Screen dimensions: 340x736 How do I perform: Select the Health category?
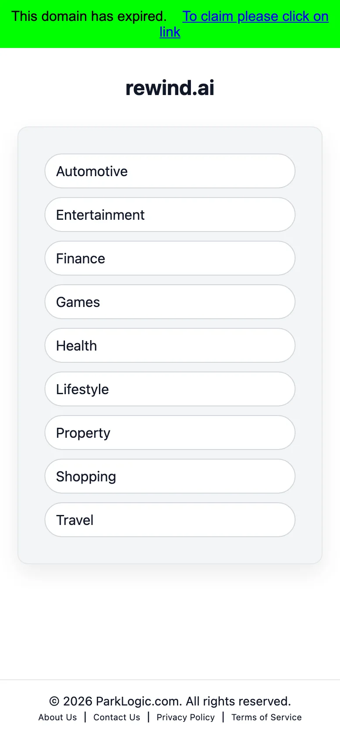coord(170,346)
